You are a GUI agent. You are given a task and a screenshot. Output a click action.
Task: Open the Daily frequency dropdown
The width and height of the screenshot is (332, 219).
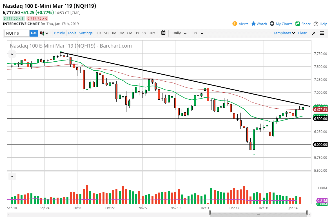(x=179, y=33)
